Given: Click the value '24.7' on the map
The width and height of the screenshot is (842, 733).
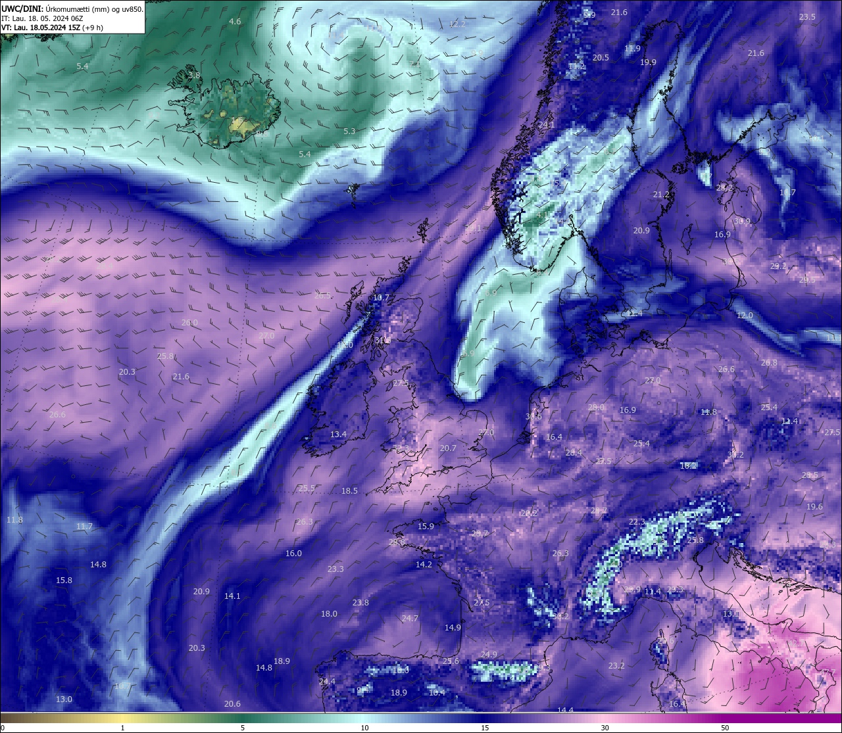Looking at the screenshot, I should (410, 619).
